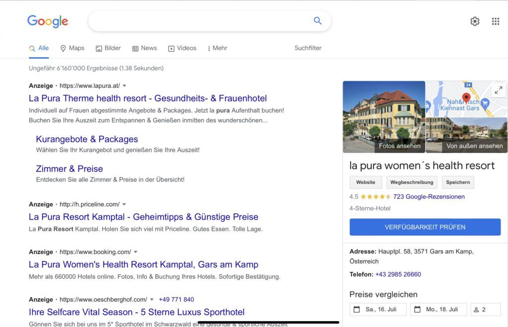Image resolution: width=508 pixels, height=327 pixels.
Task: Switch to the News tab
Action: [x=144, y=48]
